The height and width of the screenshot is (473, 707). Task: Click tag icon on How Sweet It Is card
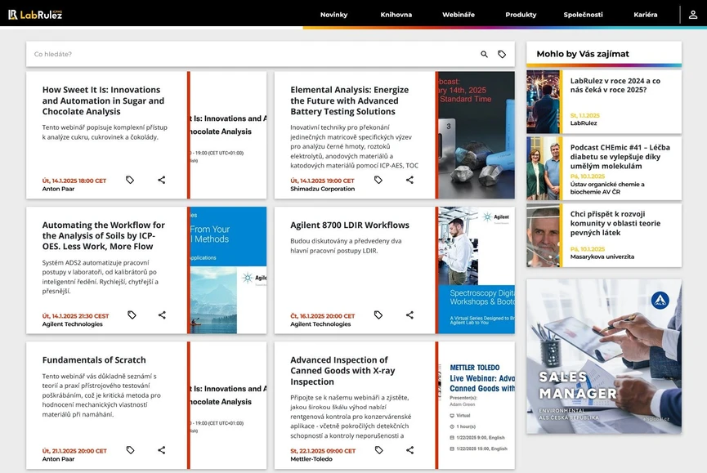[130, 180]
